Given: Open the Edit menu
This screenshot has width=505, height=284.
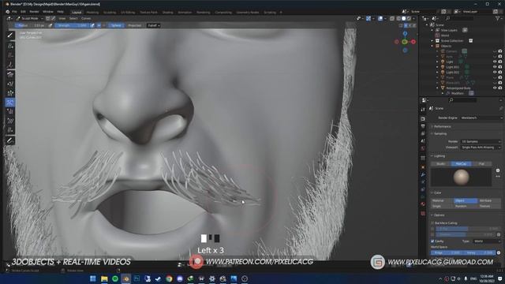Looking at the screenshot, I should click(23, 12).
